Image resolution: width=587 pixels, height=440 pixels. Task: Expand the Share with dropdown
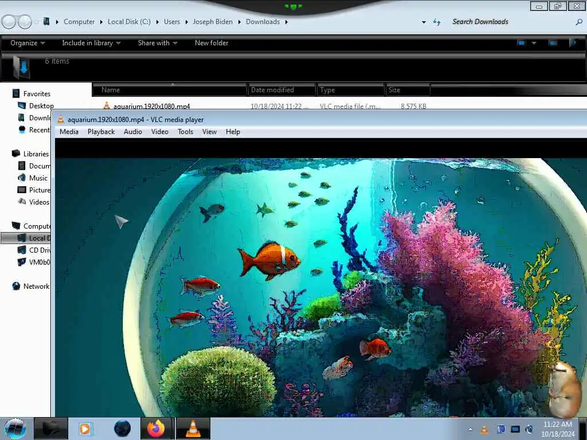(157, 43)
